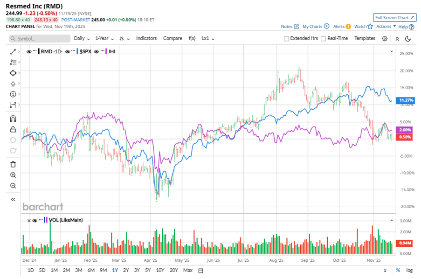Screen dimensions: 421x279
Task: Open the Compare menu
Action: (173, 38)
